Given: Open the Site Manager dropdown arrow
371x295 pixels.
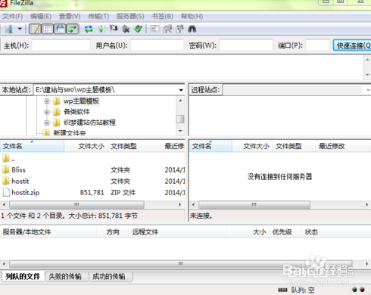Looking at the screenshot, I should click(20, 29).
